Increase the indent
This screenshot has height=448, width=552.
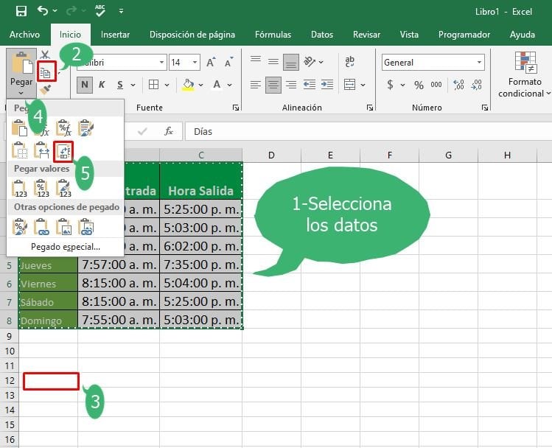[x=327, y=85]
